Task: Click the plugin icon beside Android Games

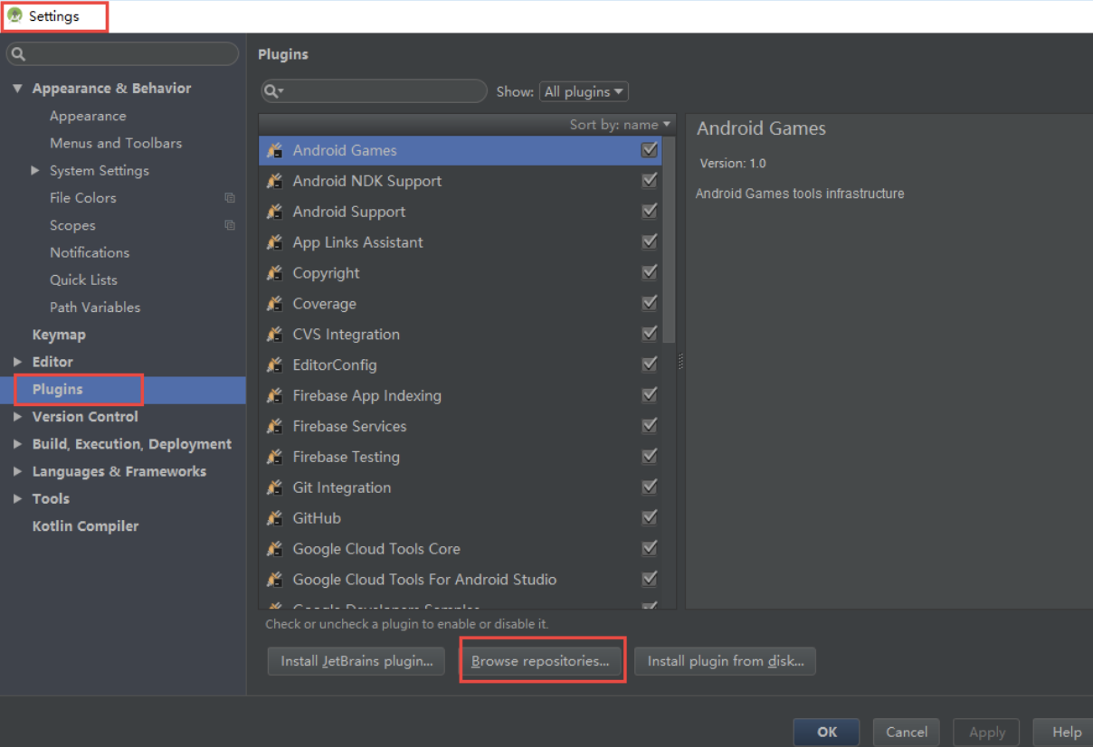Action: pos(275,151)
